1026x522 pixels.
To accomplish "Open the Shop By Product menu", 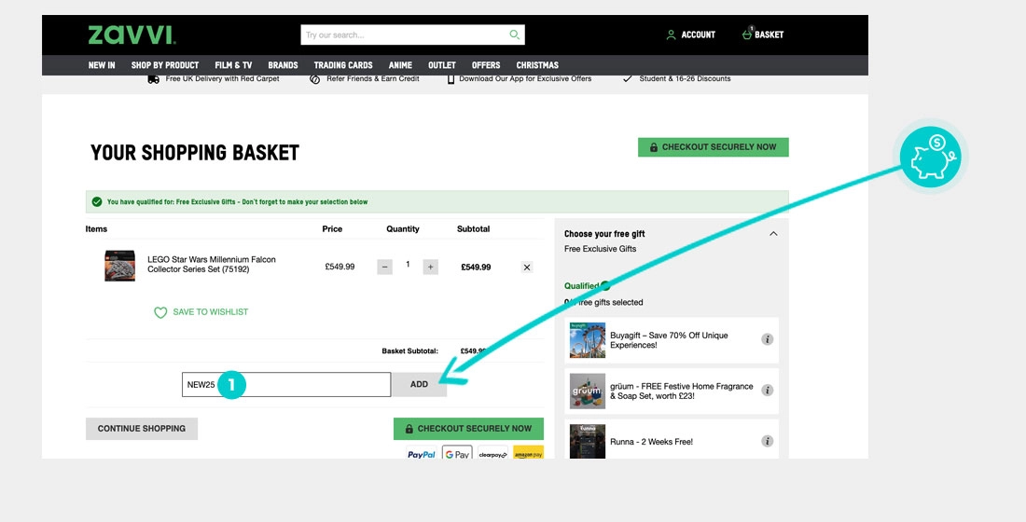I will [165, 65].
